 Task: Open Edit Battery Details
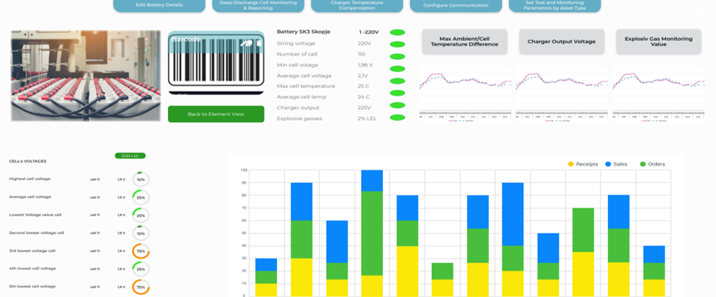[159, 5]
